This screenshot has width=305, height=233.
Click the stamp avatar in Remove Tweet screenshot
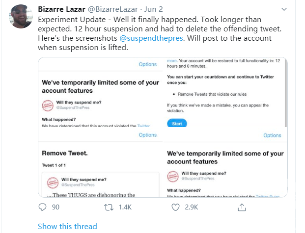coord(52,183)
